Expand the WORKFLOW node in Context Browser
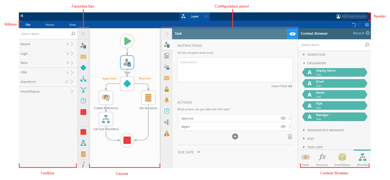The image size is (390, 180). tap(304, 55)
